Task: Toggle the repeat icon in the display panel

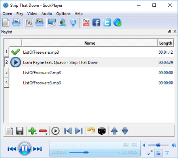Action: [x=126, y=145]
